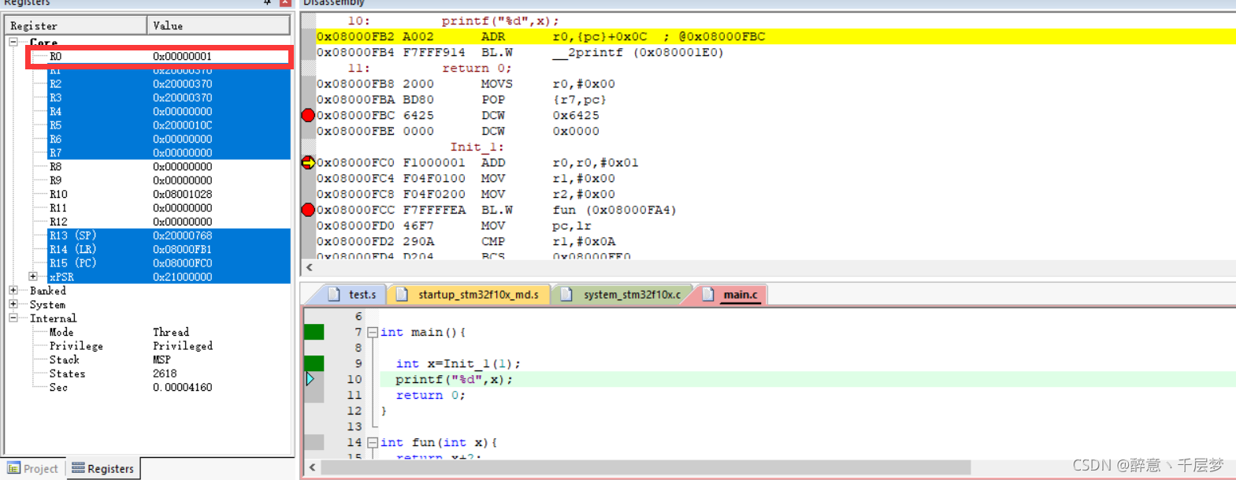Select R10 value 0x08001028
The height and width of the screenshot is (480, 1236).
pos(182,195)
